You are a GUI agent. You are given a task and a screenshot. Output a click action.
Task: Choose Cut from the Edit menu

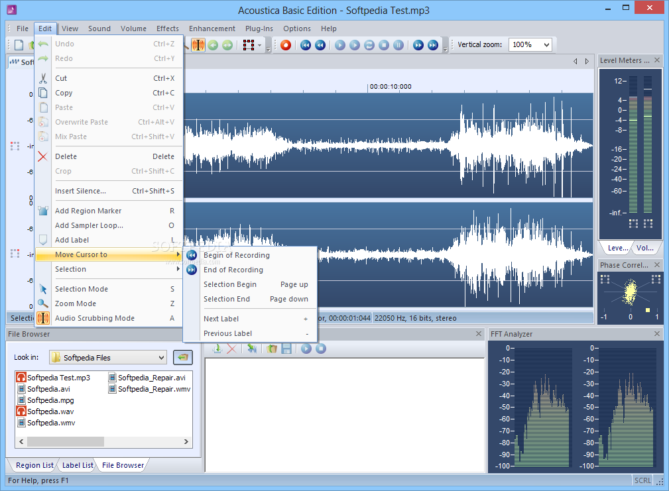[x=109, y=78]
